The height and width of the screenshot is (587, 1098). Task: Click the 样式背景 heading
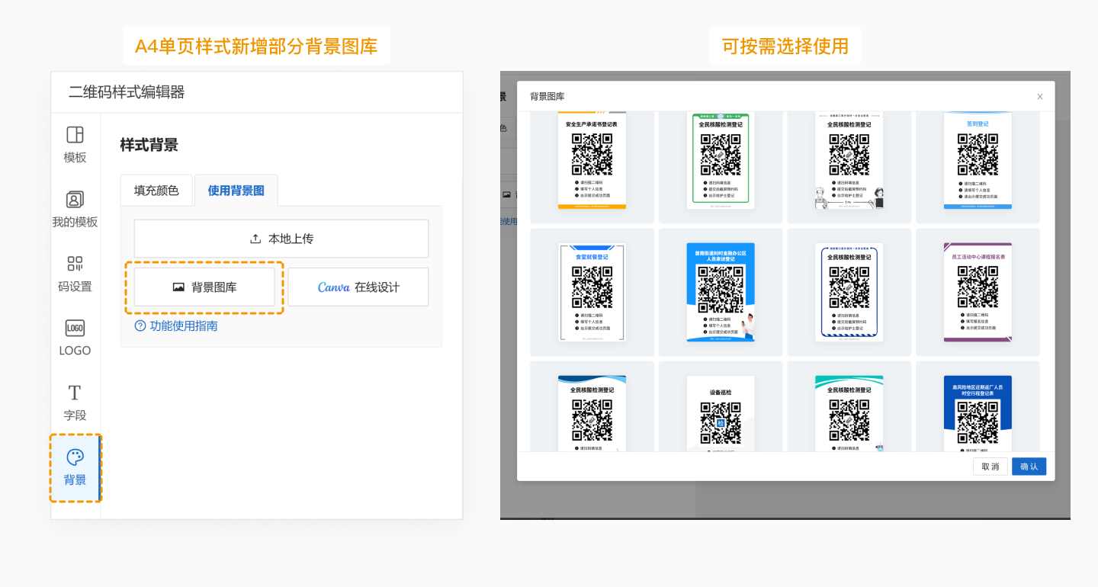click(149, 146)
